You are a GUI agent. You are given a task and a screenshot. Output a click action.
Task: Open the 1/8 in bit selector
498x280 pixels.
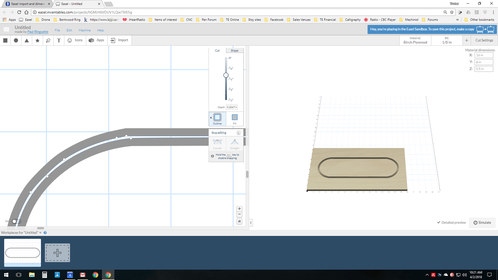pos(446,40)
